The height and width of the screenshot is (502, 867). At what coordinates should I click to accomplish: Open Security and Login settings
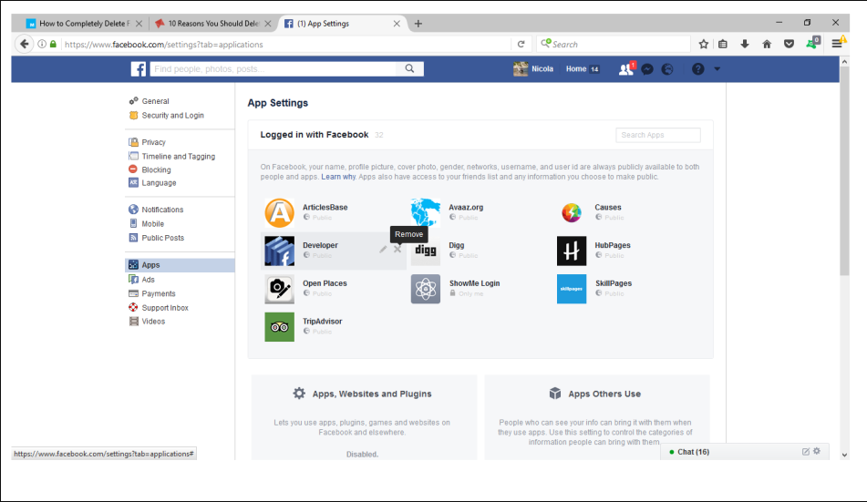(172, 116)
